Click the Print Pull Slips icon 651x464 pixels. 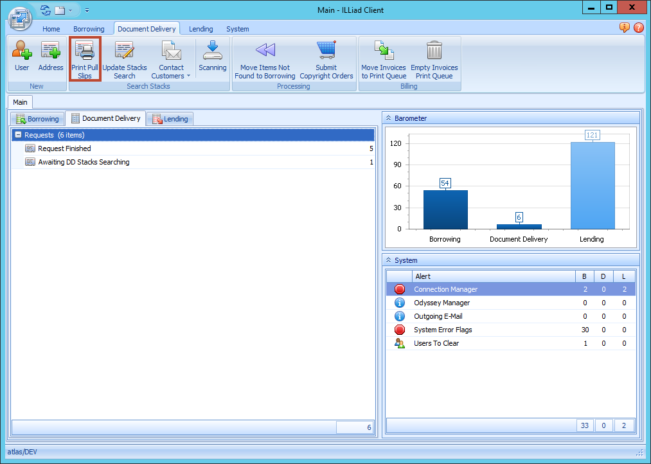click(85, 51)
